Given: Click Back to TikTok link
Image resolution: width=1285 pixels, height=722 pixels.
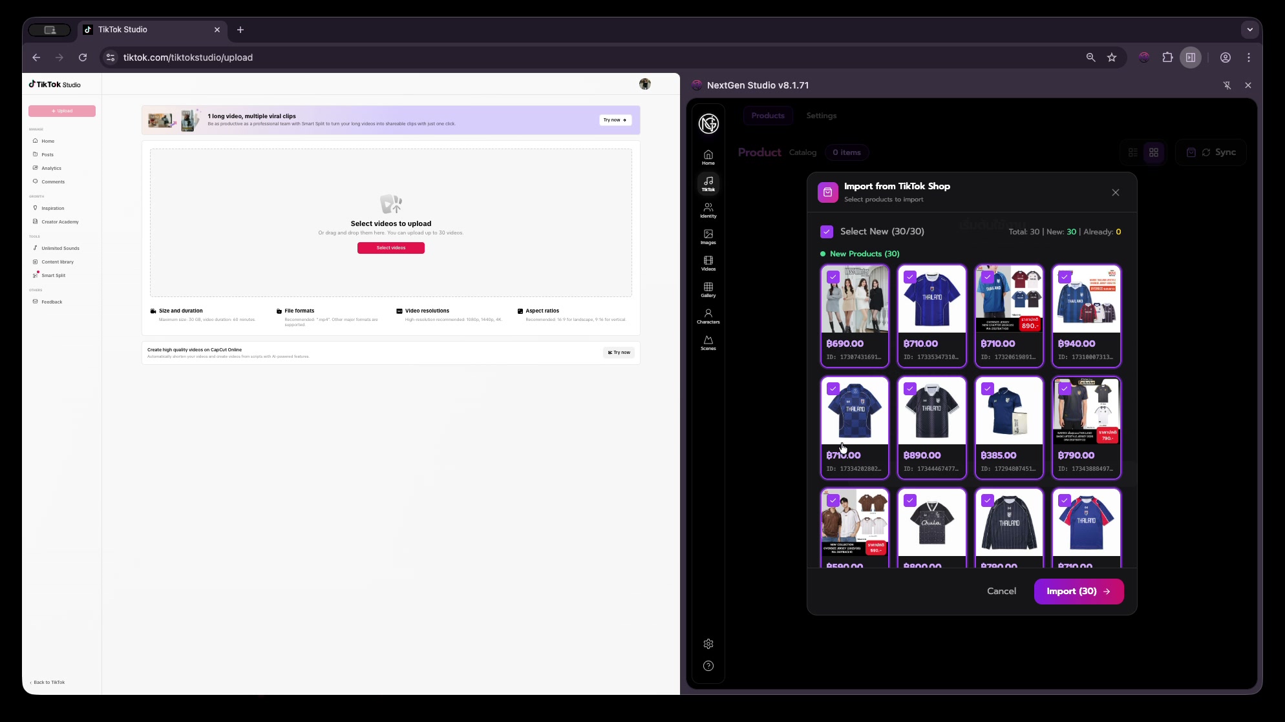Looking at the screenshot, I should (47, 683).
